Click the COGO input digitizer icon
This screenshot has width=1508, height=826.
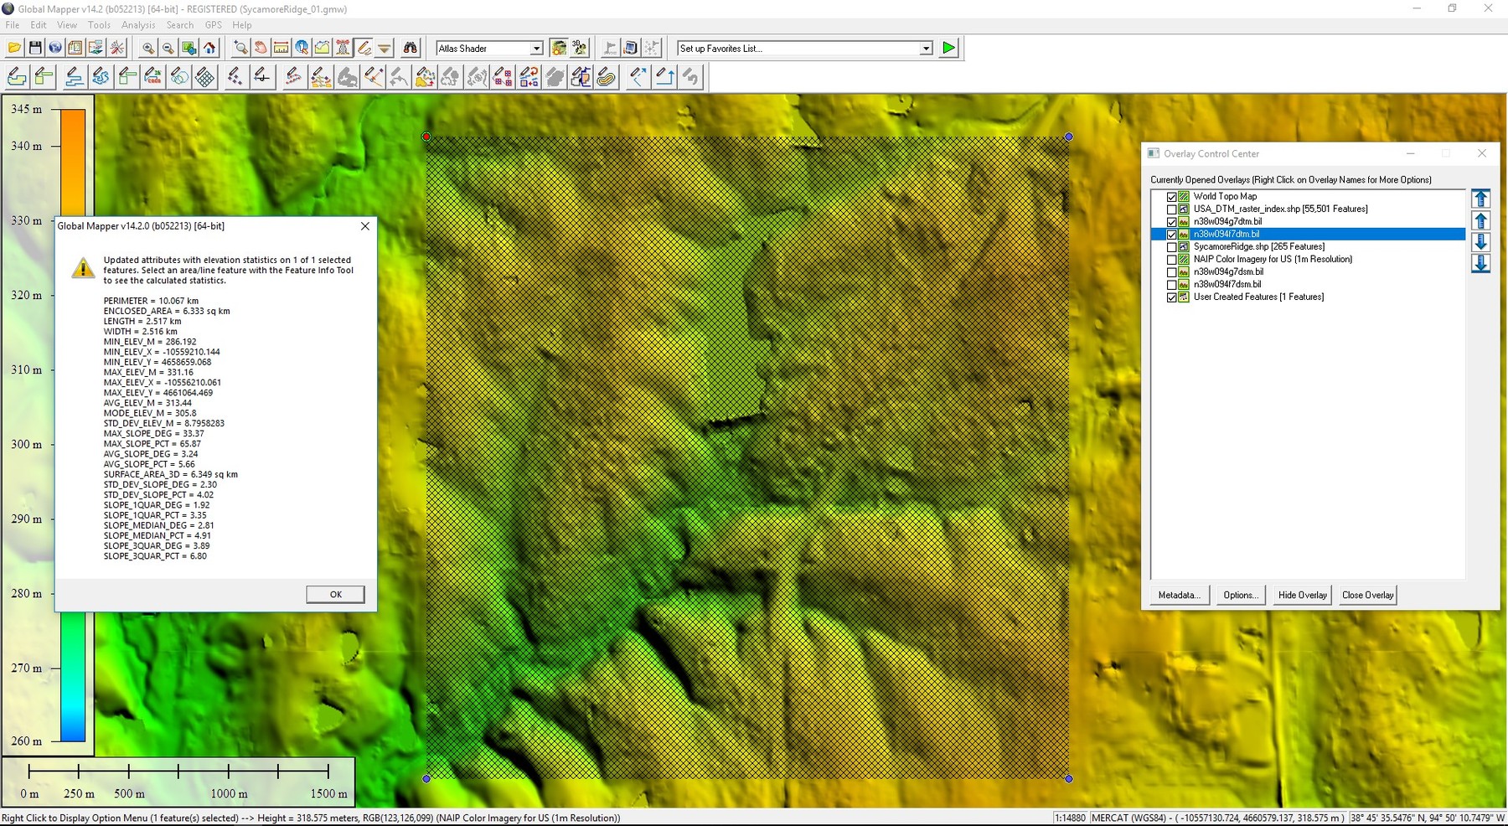coord(152,77)
